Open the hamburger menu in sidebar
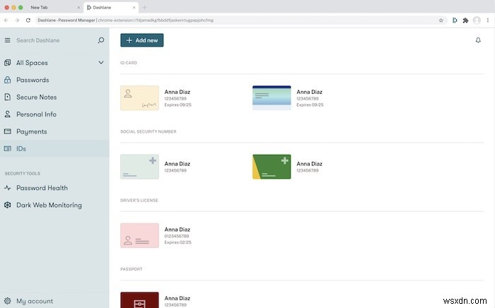495x308 pixels. 8,40
